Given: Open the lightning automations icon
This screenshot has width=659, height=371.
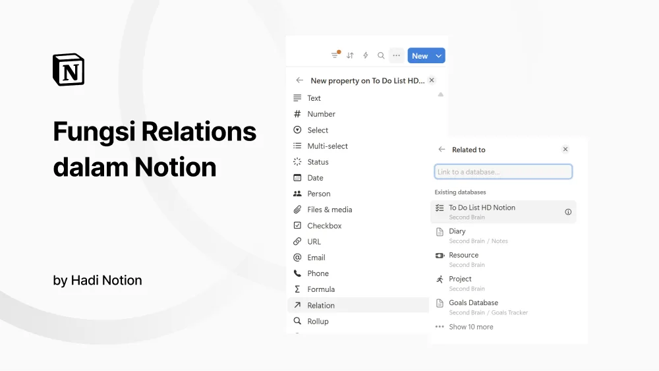Looking at the screenshot, I should click(x=366, y=55).
